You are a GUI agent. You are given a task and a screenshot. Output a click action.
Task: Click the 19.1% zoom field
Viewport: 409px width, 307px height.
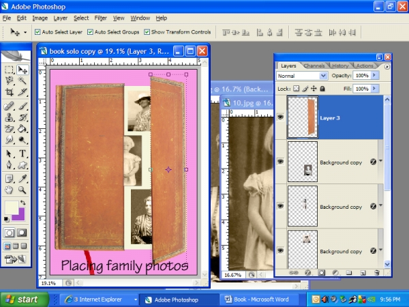pos(50,283)
